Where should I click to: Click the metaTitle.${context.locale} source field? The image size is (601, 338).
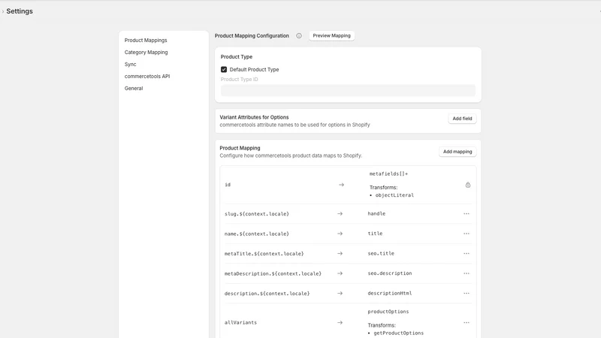coord(264,254)
